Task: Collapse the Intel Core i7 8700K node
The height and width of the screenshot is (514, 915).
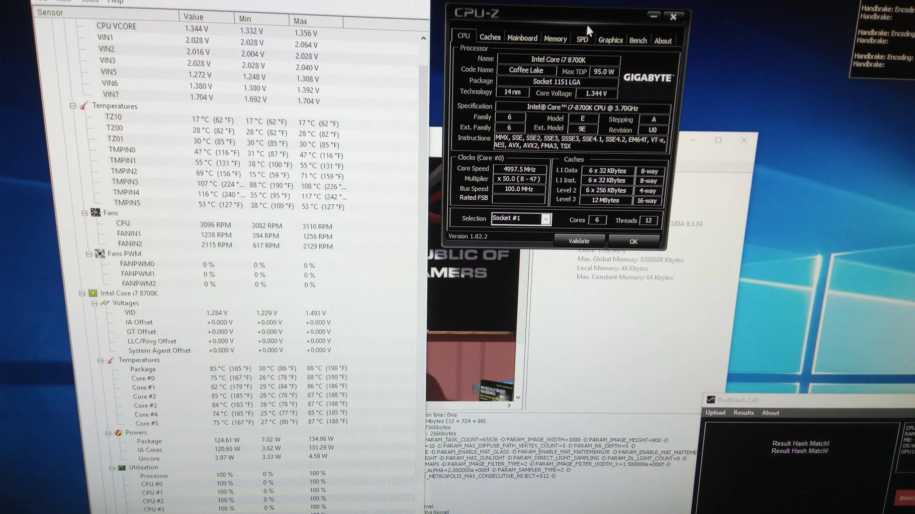Action: point(82,293)
